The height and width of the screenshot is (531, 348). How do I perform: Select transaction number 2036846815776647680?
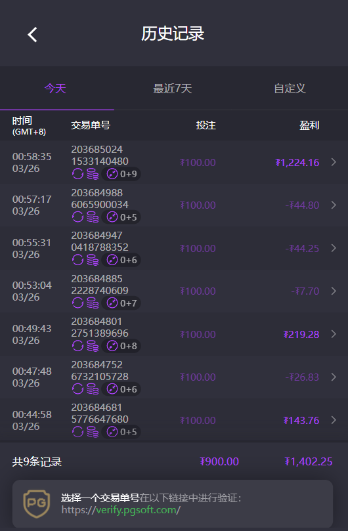click(100, 413)
